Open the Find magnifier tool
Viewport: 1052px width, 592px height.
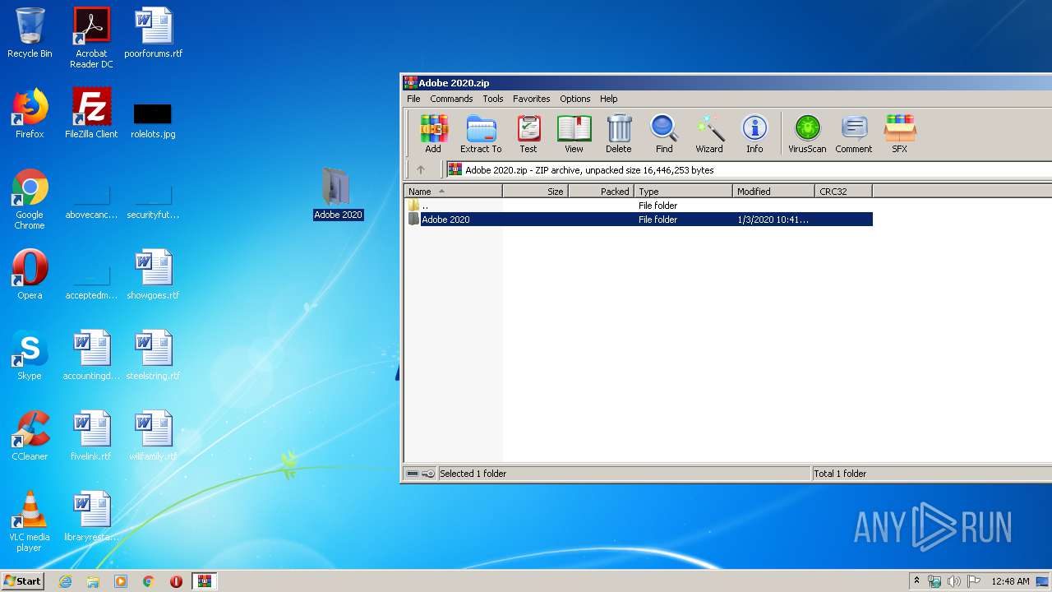(664, 134)
